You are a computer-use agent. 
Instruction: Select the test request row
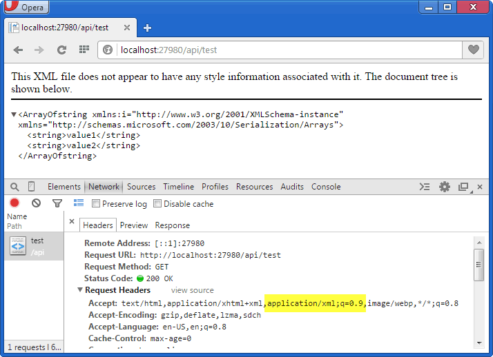(x=34, y=246)
